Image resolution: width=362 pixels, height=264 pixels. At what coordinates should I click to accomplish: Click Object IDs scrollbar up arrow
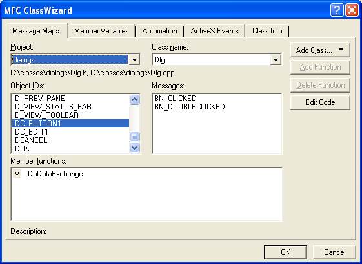[x=134, y=100]
